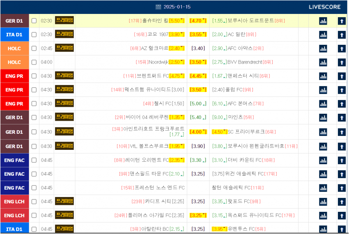The image size is (349, 234).
Task: Click 프리미엄 badge on 아탈란타 BC row
Action: (x=64, y=229)
